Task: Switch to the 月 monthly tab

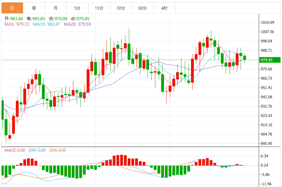Action: (56, 8)
